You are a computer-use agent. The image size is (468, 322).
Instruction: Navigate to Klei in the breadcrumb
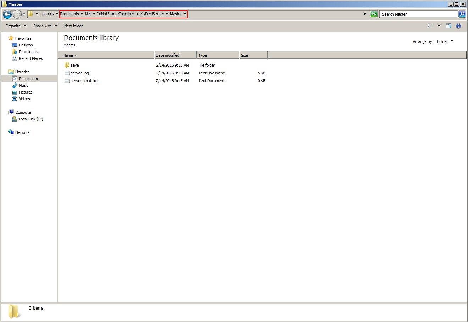88,14
